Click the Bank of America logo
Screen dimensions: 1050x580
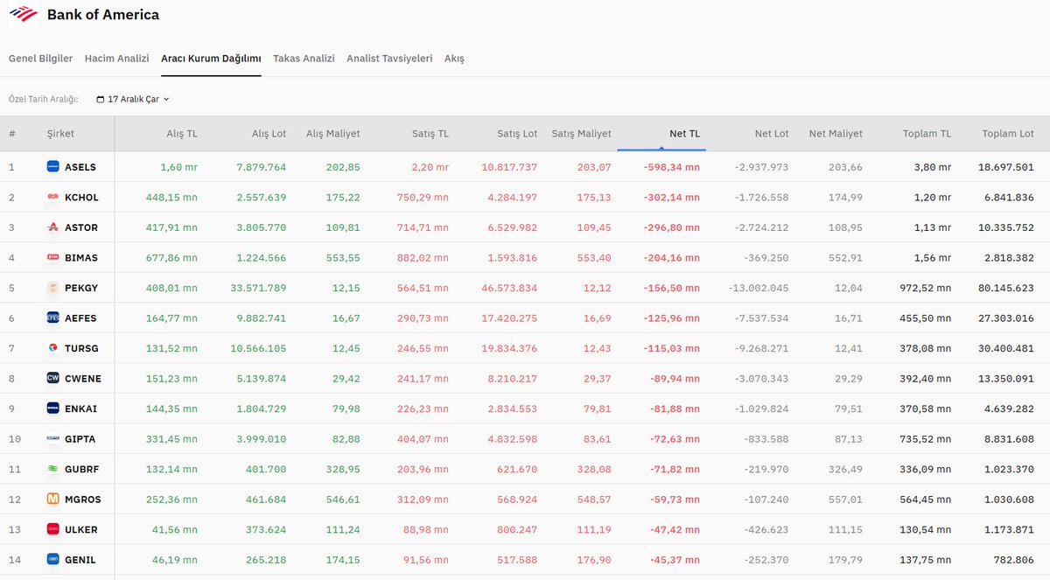tap(23, 15)
